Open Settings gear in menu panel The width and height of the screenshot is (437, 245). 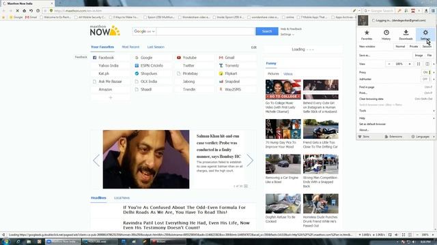(x=425, y=35)
